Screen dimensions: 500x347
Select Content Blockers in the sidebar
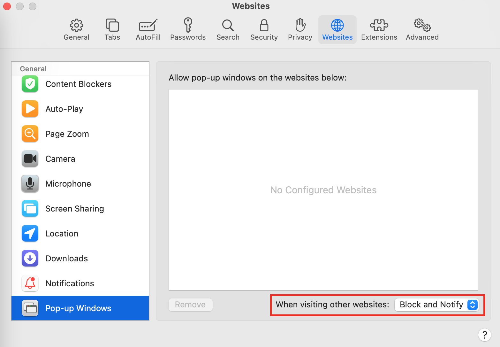80,84
